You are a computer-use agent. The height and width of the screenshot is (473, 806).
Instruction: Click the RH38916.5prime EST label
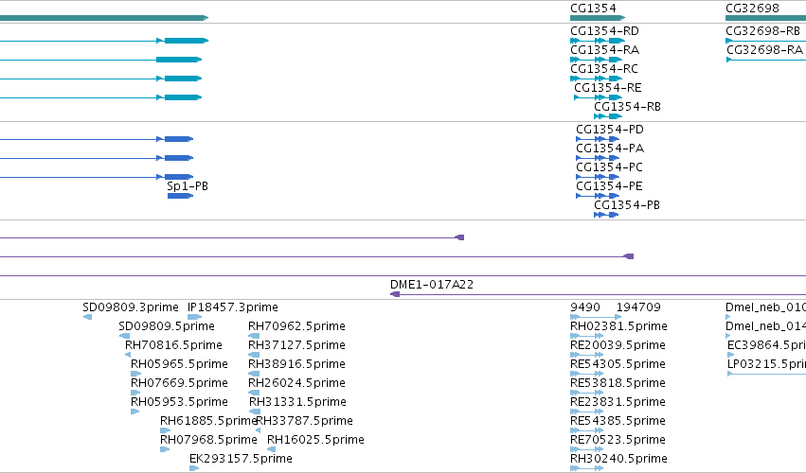296,364
